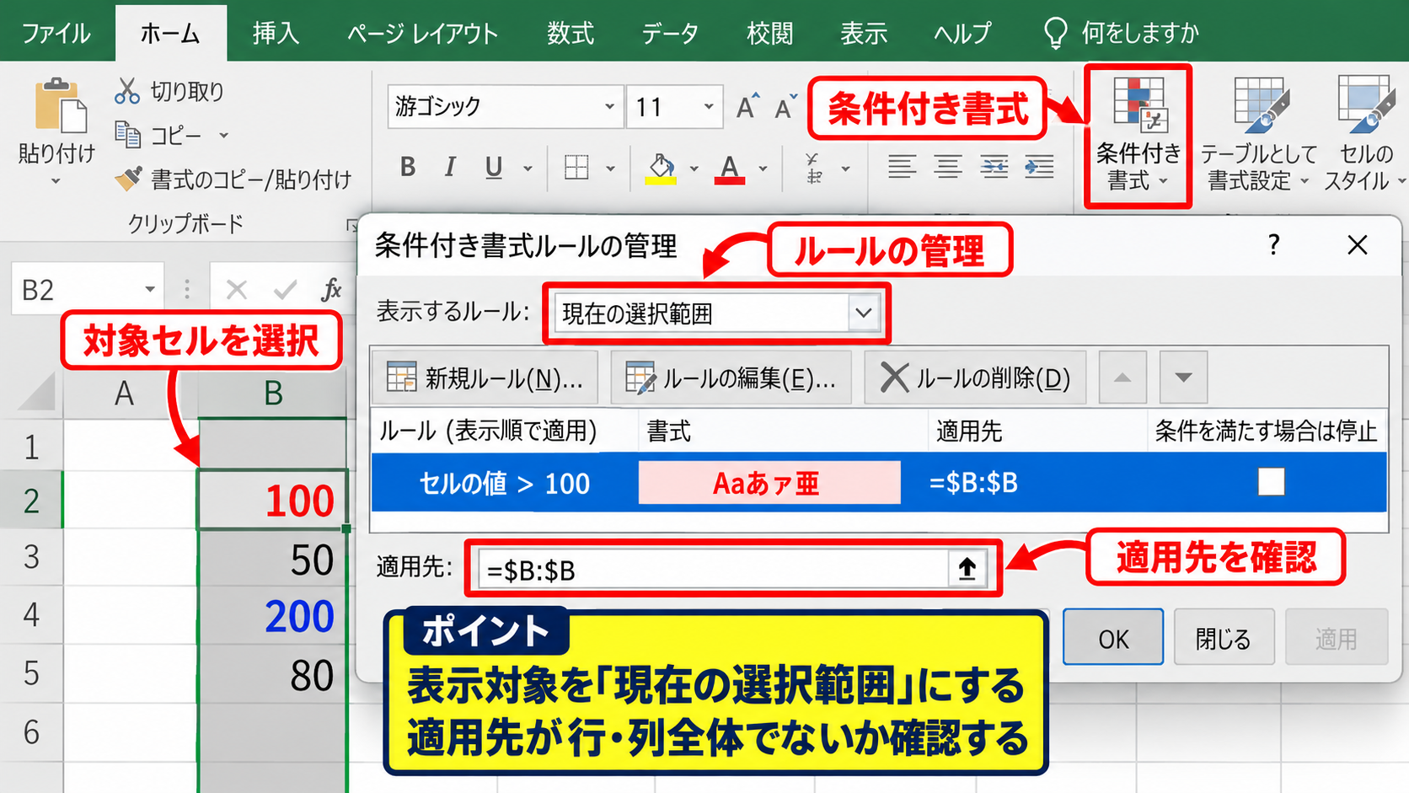Click the 閉じる button
This screenshot has width=1409, height=793.
pos(1224,638)
